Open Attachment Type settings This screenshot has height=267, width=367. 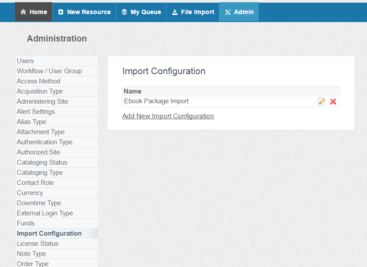57,132
